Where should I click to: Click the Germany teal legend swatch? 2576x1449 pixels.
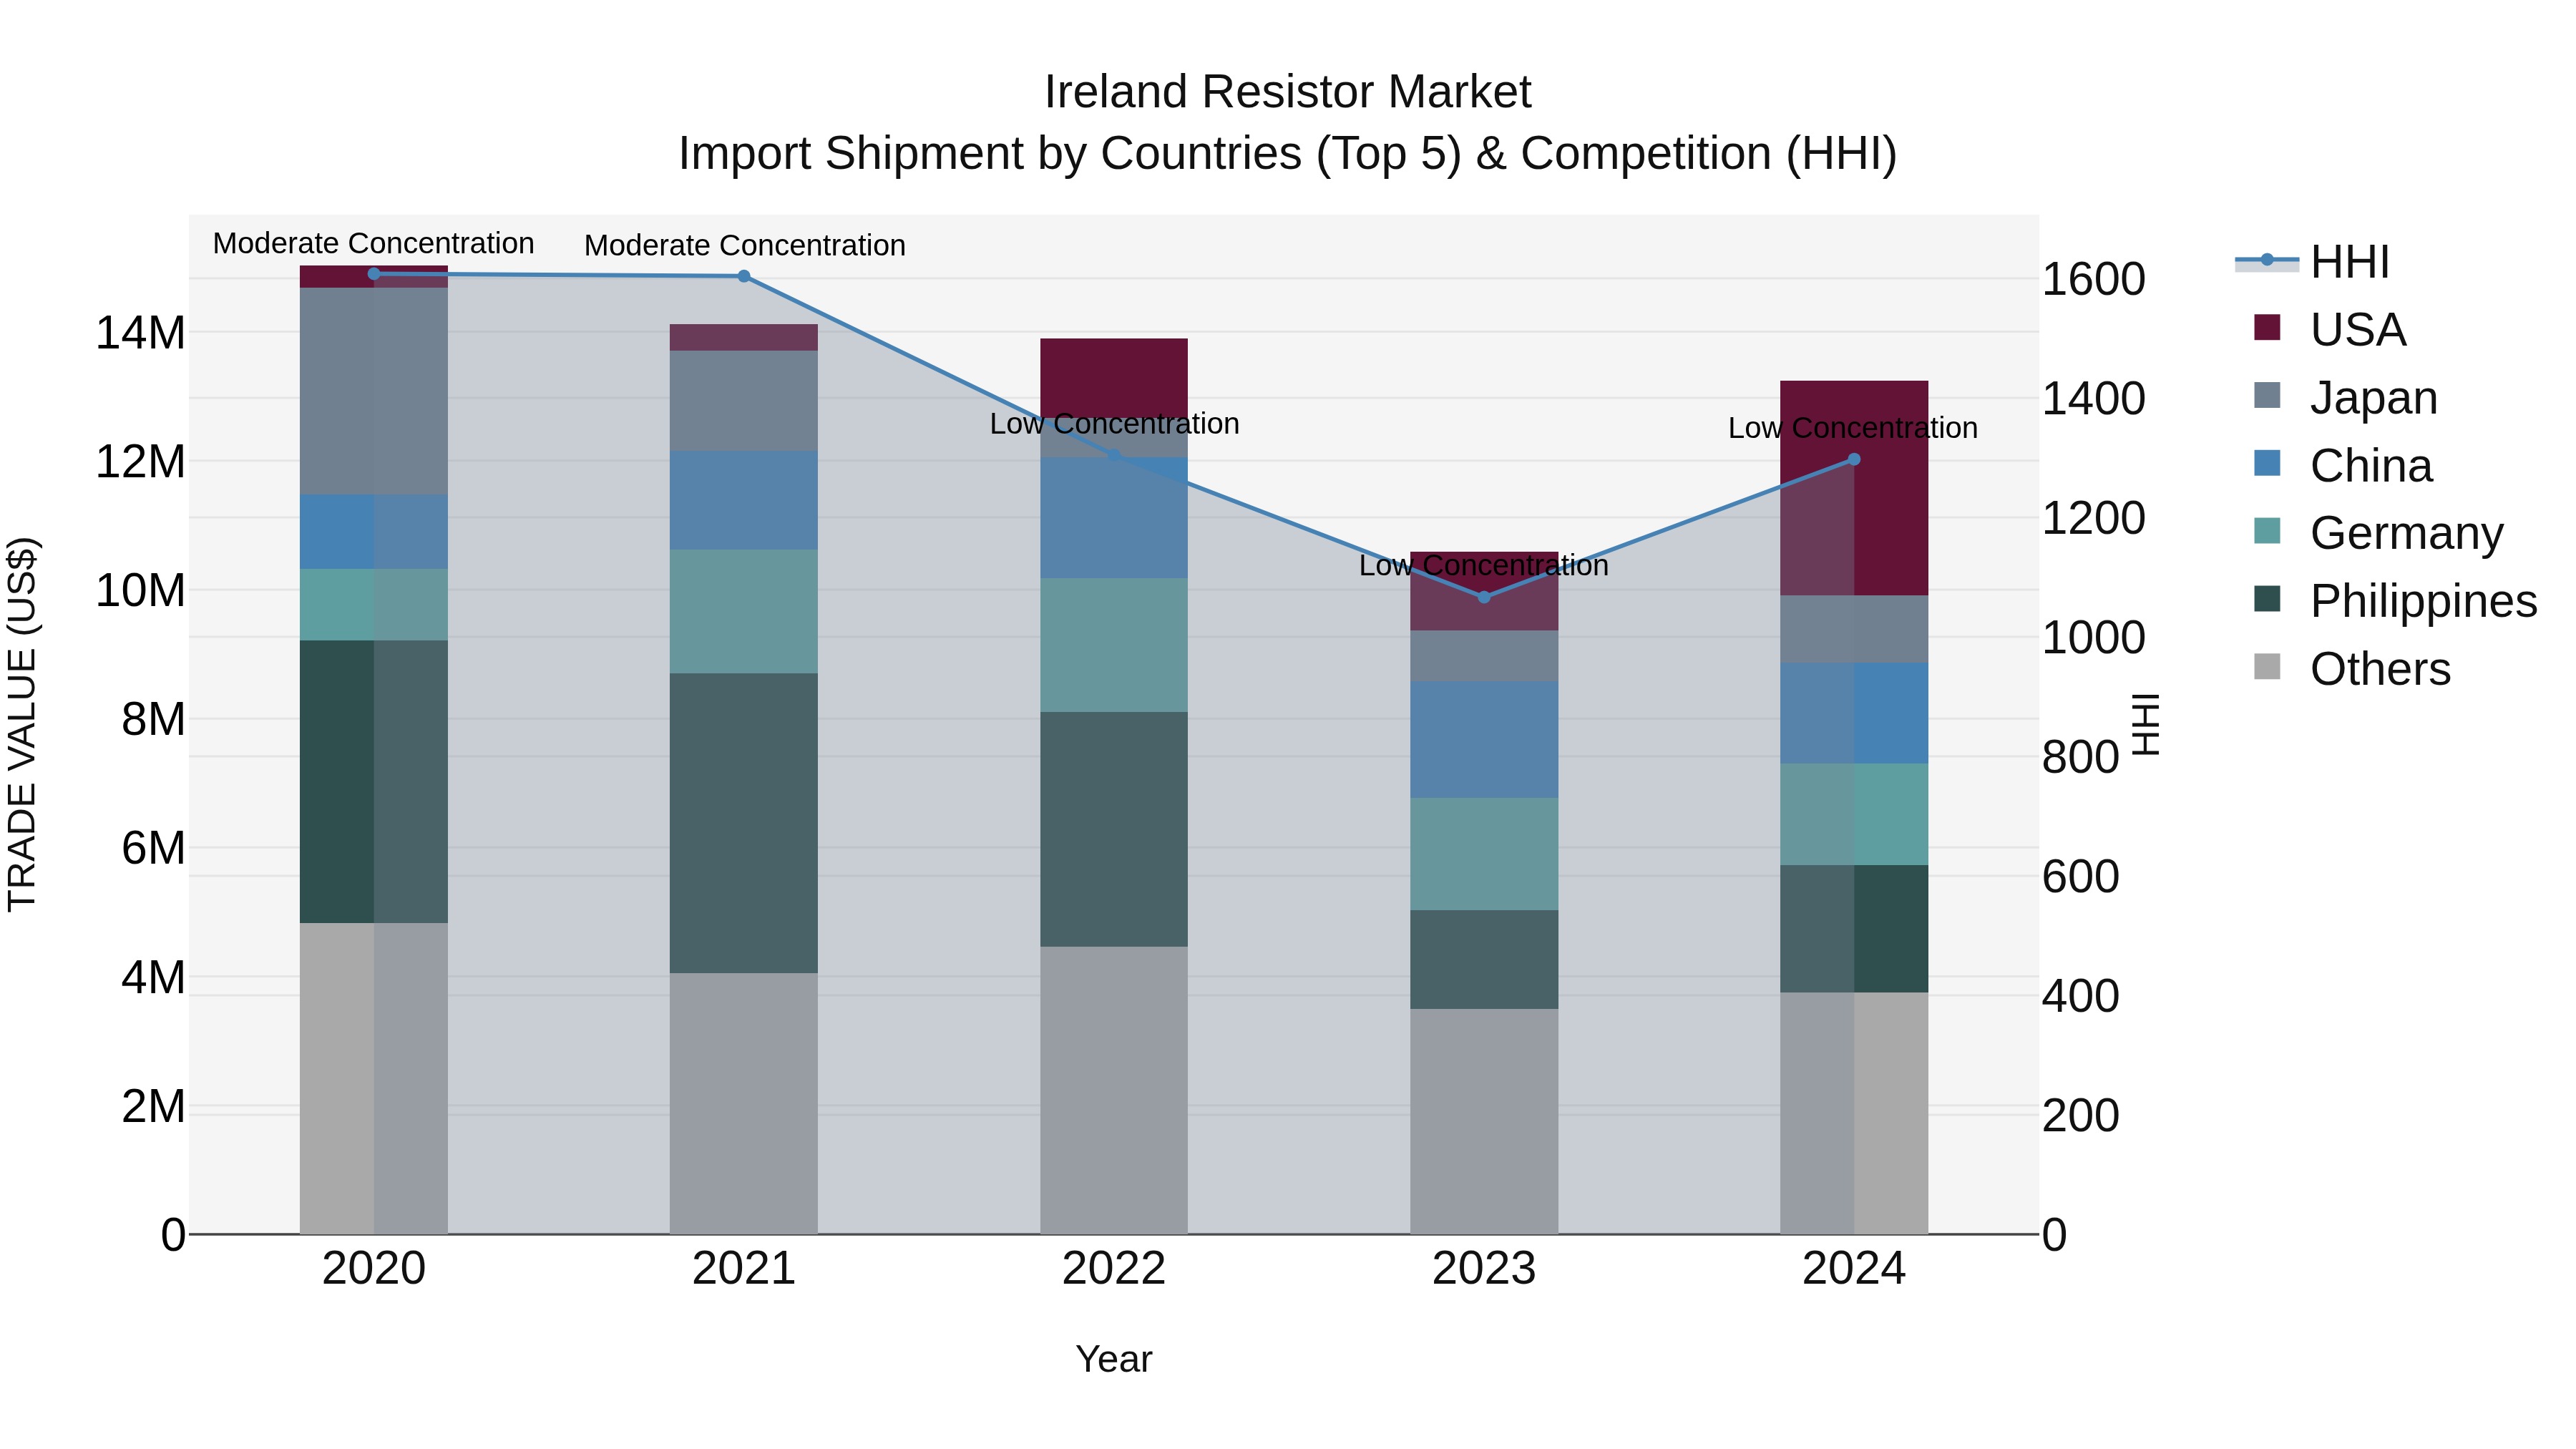click(x=2267, y=531)
